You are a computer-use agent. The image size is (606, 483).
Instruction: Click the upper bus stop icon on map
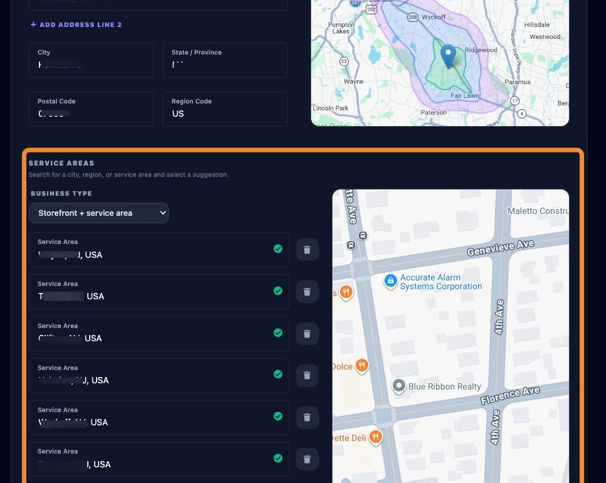coord(363,235)
